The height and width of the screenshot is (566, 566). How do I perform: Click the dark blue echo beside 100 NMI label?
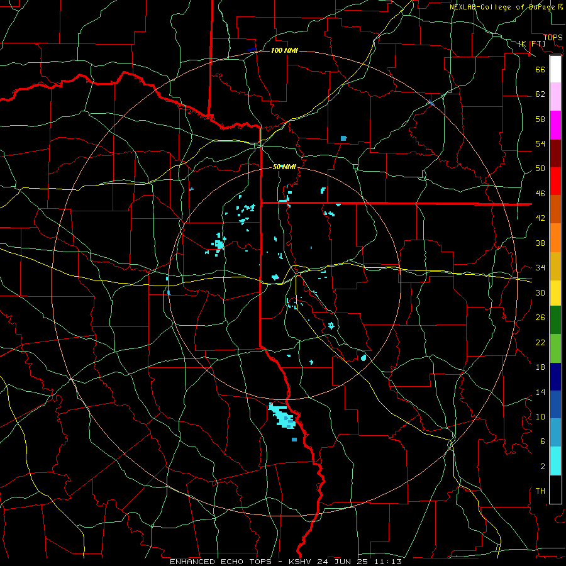(252, 50)
